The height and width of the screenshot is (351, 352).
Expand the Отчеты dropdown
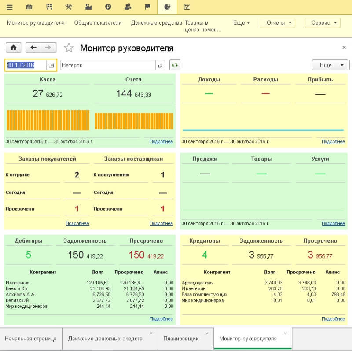tap(278, 23)
